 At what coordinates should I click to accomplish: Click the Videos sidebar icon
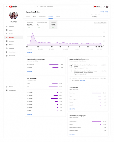[x=7, y=30]
